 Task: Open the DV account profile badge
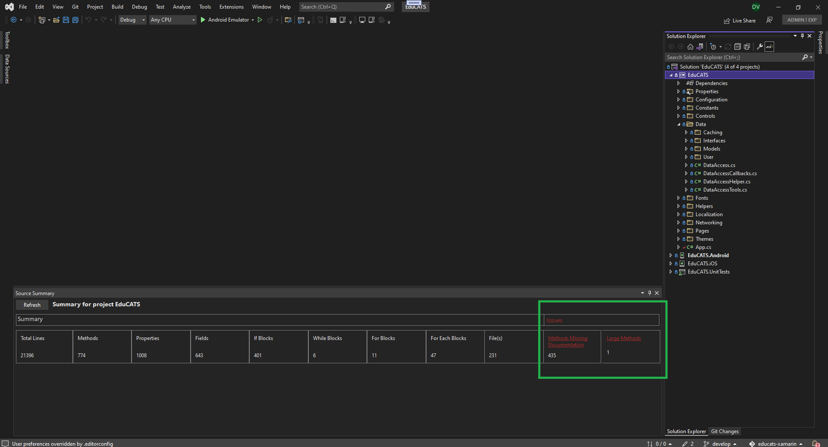(756, 7)
